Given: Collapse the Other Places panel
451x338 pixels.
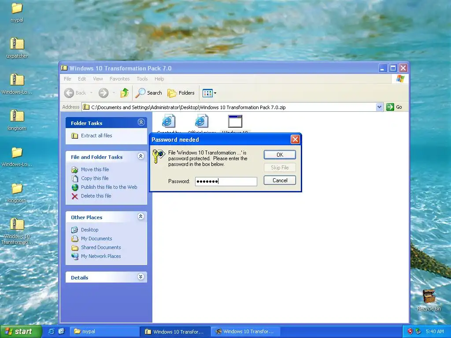Looking at the screenshot, I should click(140, 217).
